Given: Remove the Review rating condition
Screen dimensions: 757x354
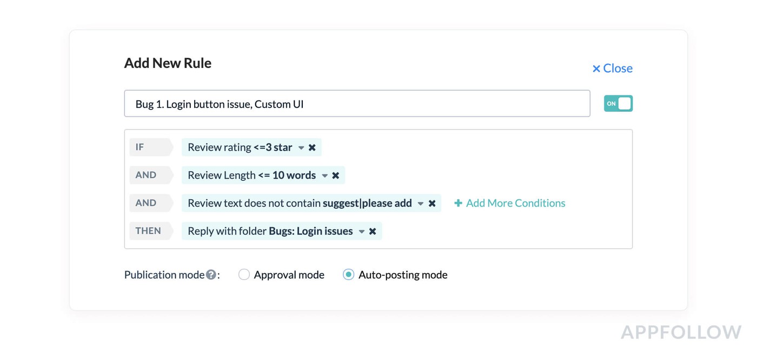Looking at the screenshot, I should 312,147.
